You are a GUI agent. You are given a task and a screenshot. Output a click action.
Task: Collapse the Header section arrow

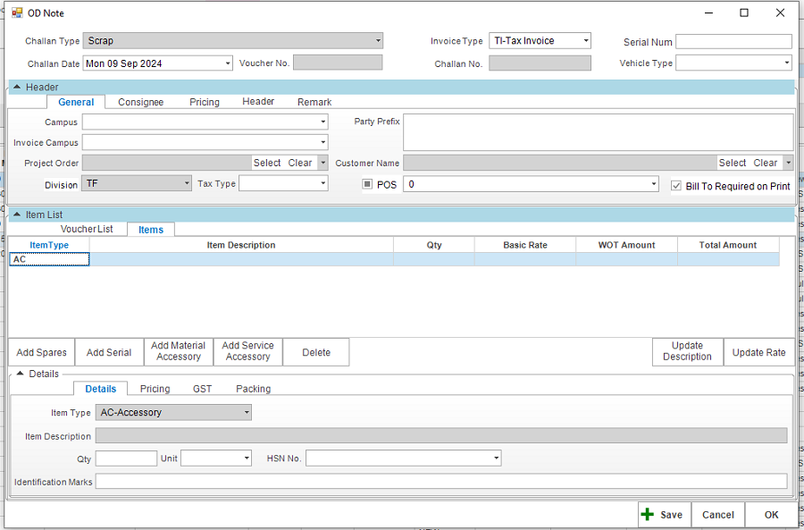click(x=17, y=87)
